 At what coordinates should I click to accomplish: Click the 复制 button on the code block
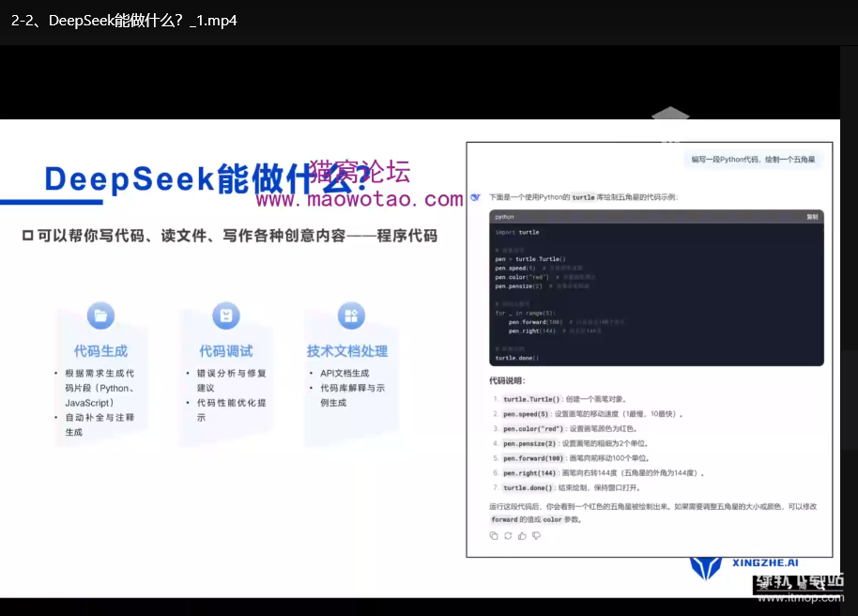coord(812,217)
